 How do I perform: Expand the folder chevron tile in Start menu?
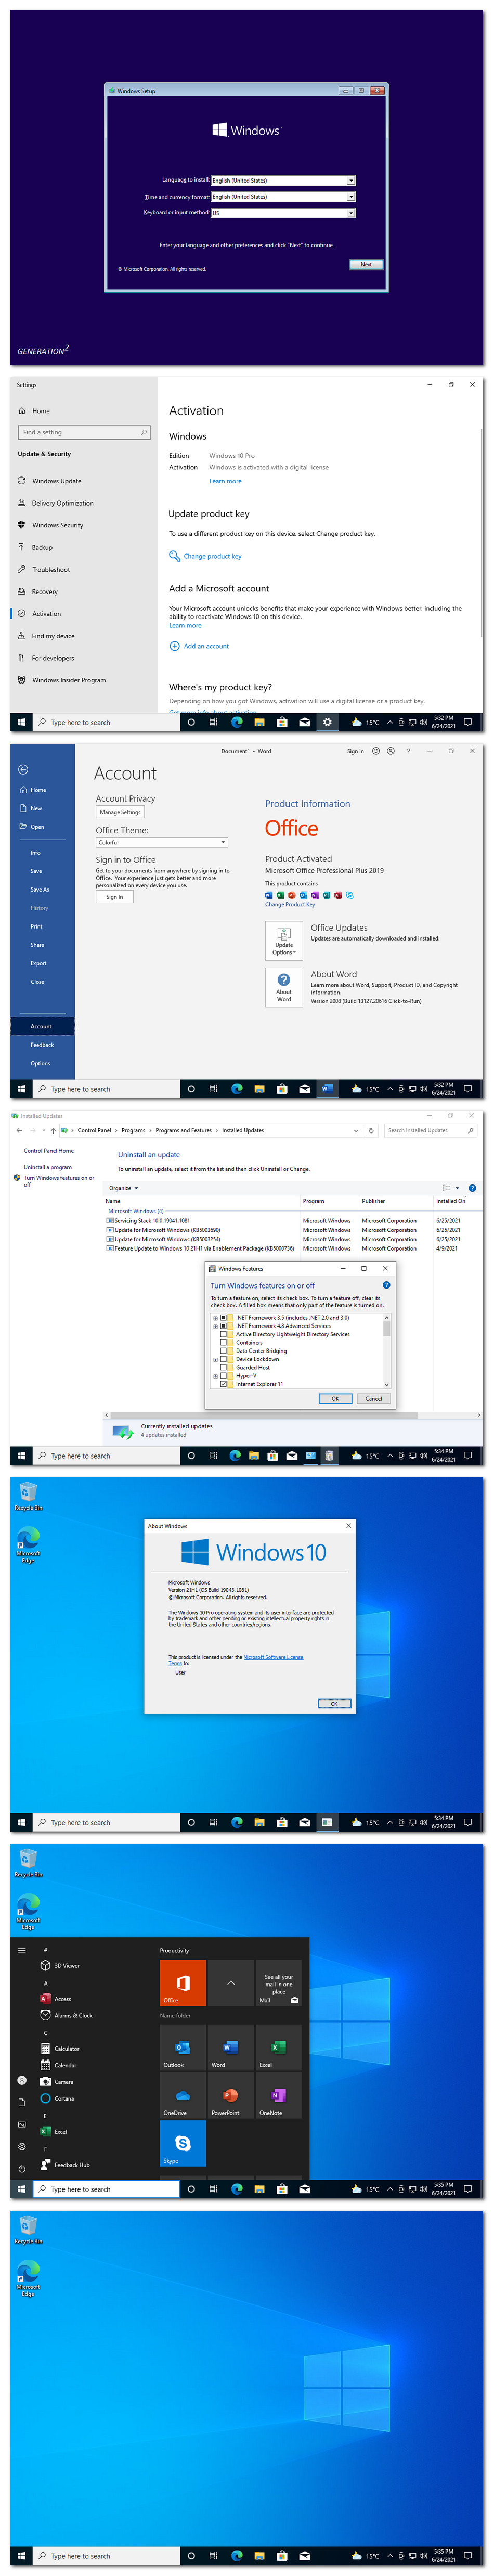pos(231,1983)
